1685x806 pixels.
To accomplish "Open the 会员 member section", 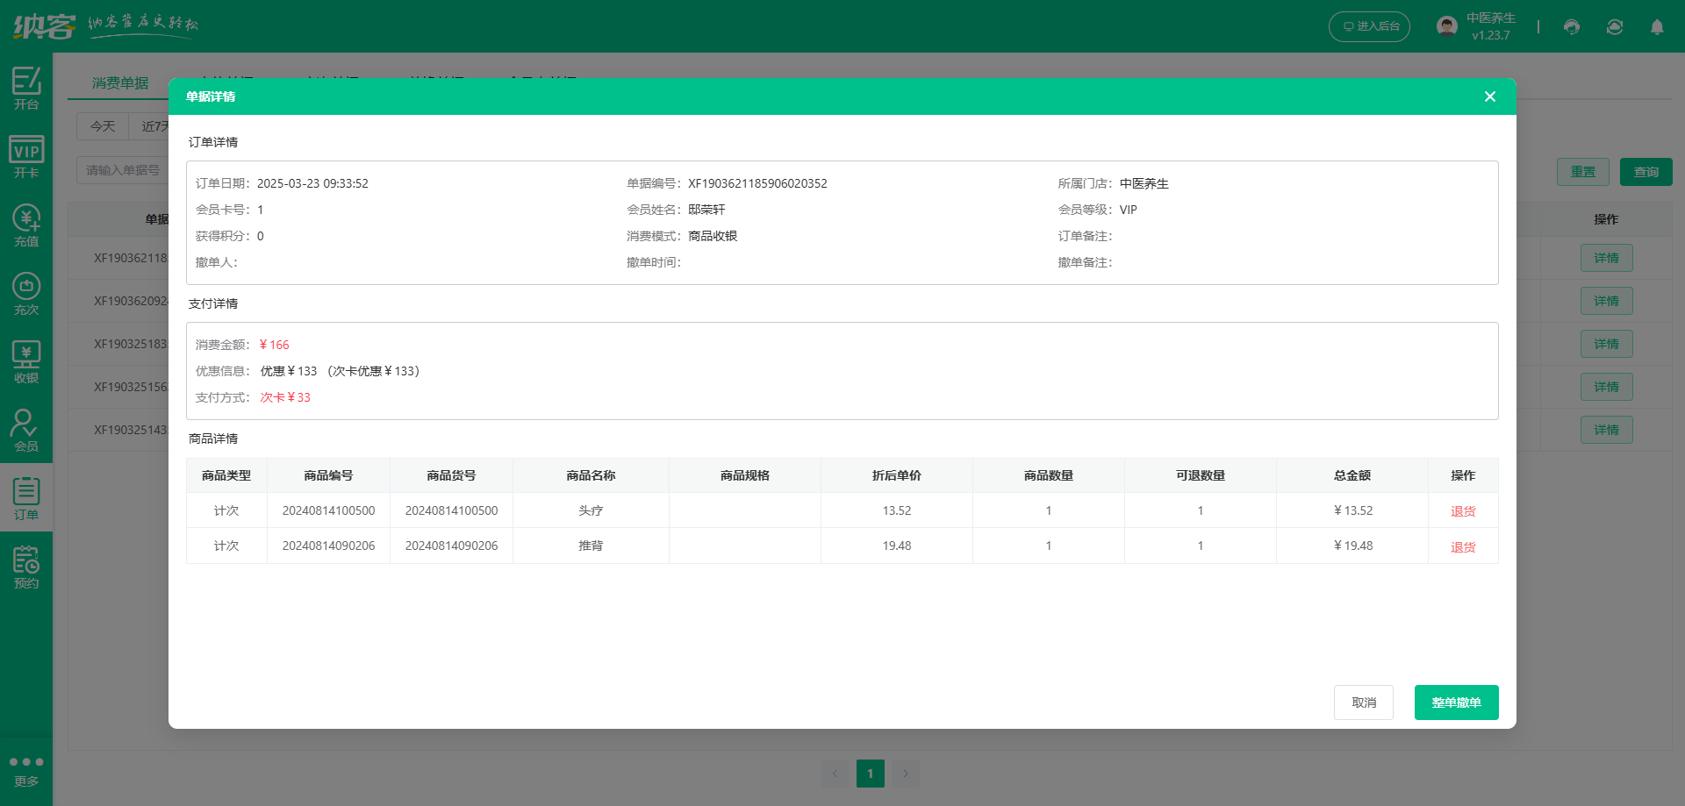I will [x=25, y=429].
